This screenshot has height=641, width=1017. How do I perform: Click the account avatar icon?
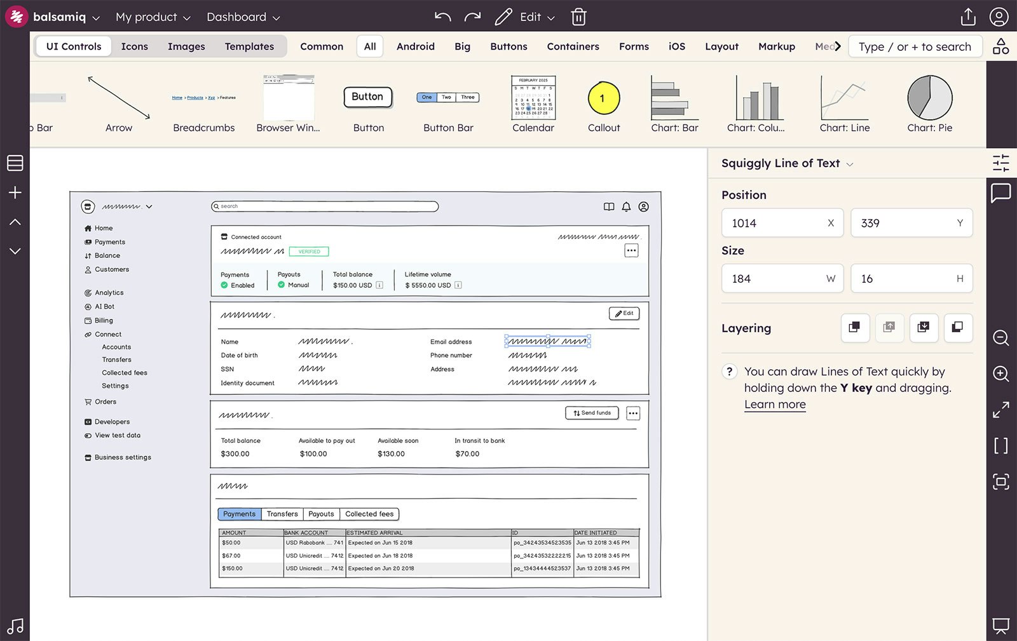tap(999, 17)
